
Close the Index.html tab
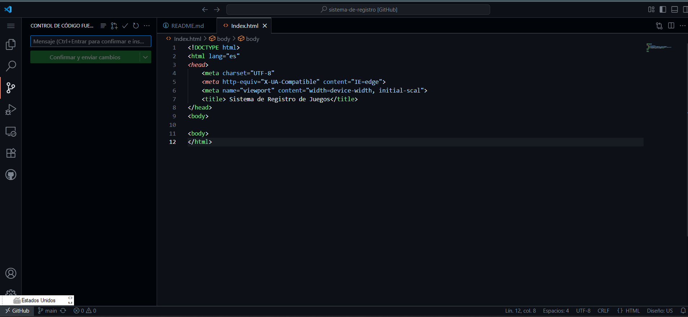pos(265,26)
